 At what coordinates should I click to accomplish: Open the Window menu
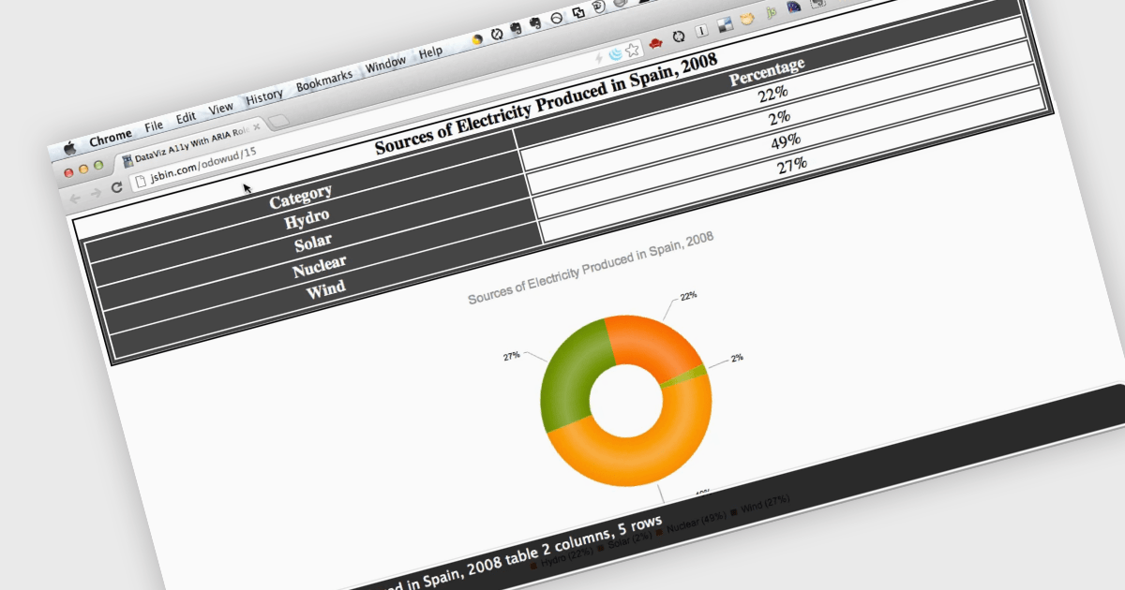385,64
